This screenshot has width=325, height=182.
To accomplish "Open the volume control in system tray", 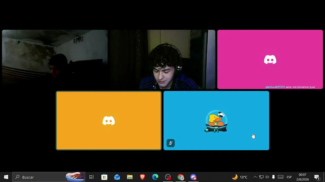I will tap(267, 177).
